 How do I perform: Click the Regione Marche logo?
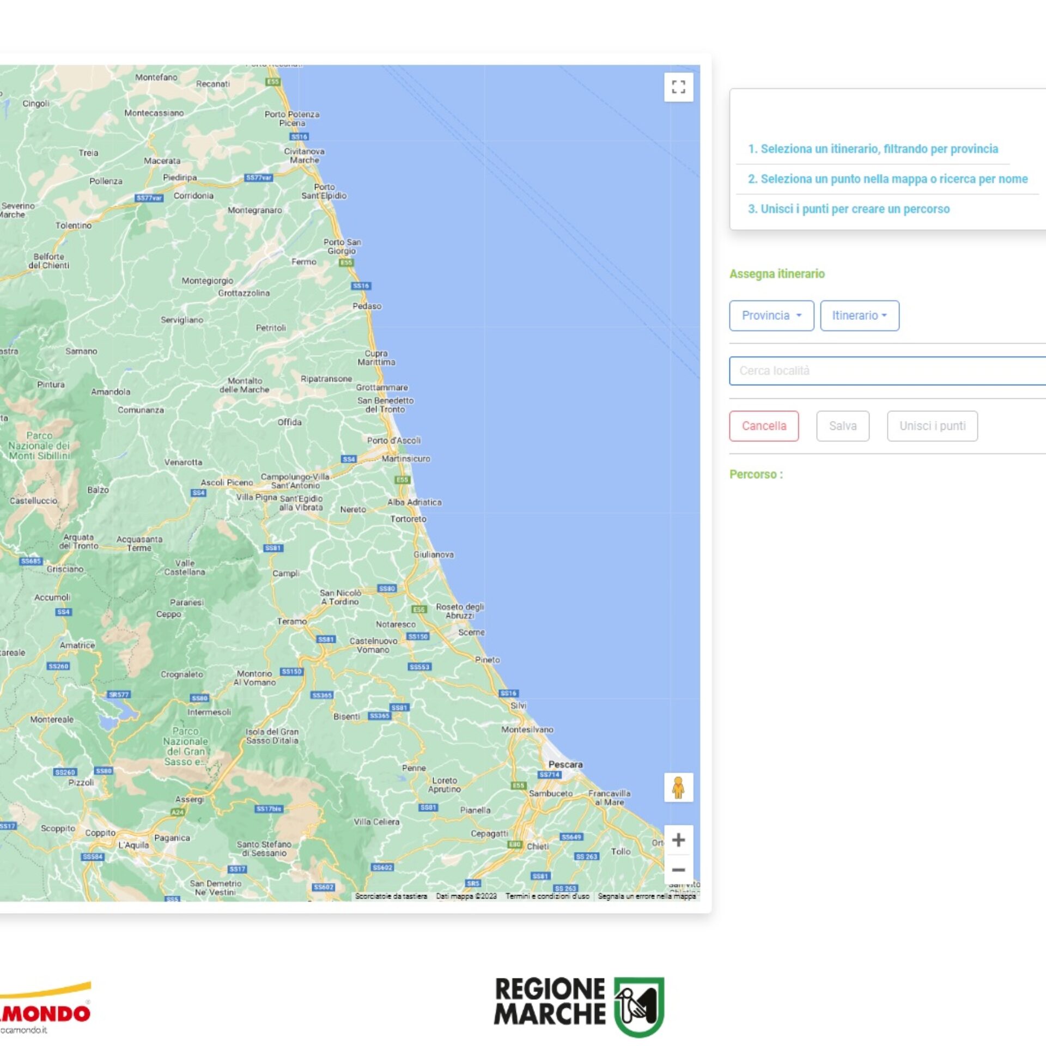pyautogui.click(x=579, y=1007)
